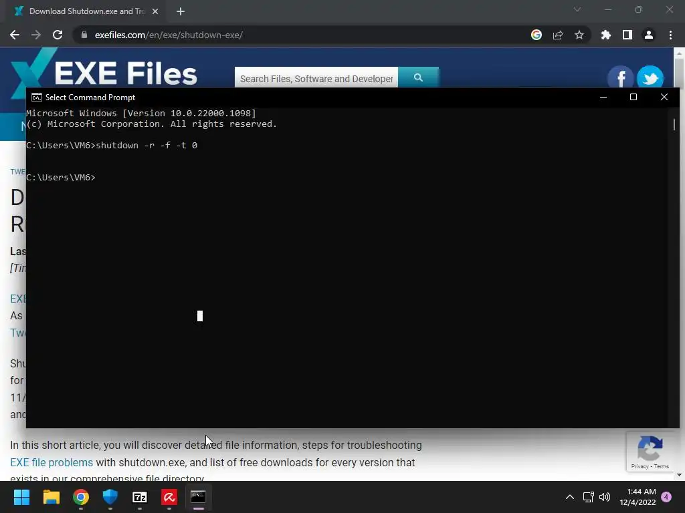The image size is (685, 513).
Task: Open Windows Security shield in taskbar
Action: [x=110, y=497]
